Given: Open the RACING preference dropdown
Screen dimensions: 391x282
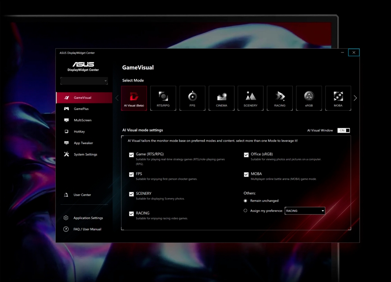Looking at the screenshot, I should (x=305, y=211).
